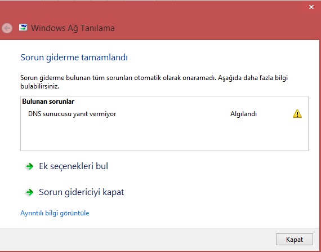This screenshot has height=252, width=321.
Task: Choose the Sorun gidericiyi kapat text option
Action: [82, 192]
